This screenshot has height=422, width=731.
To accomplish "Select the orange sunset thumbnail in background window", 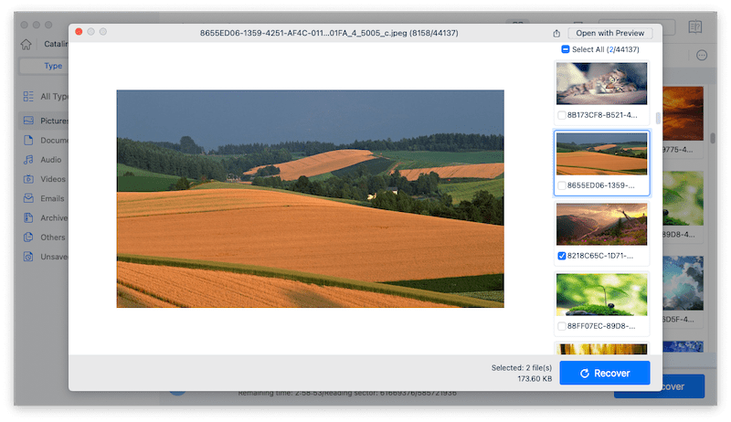I will point(683,113).
